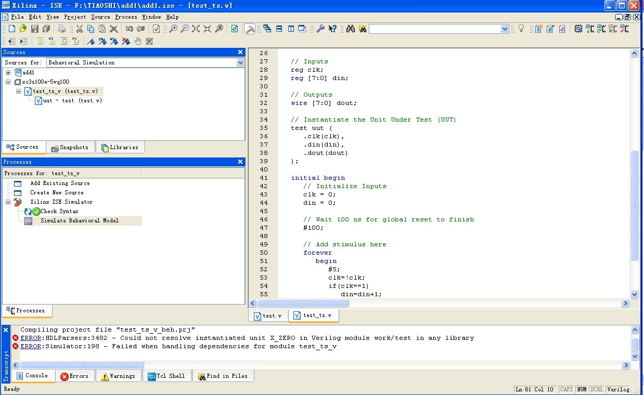Click the chip implement design icon
Image resolution: width=644 pixels, height=395 pixels.
578,29
